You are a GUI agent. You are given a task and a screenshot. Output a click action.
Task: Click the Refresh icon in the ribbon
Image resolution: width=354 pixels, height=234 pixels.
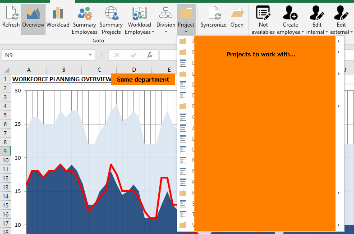[x=11, y=13]
